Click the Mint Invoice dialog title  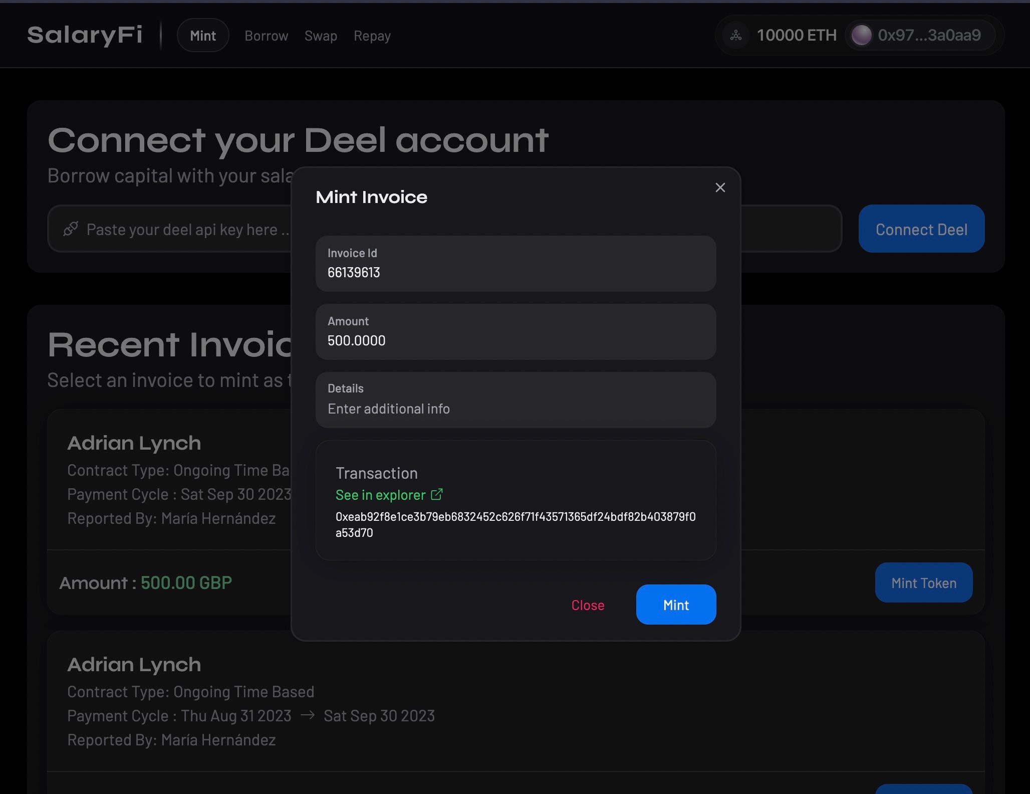coord(371,197)
